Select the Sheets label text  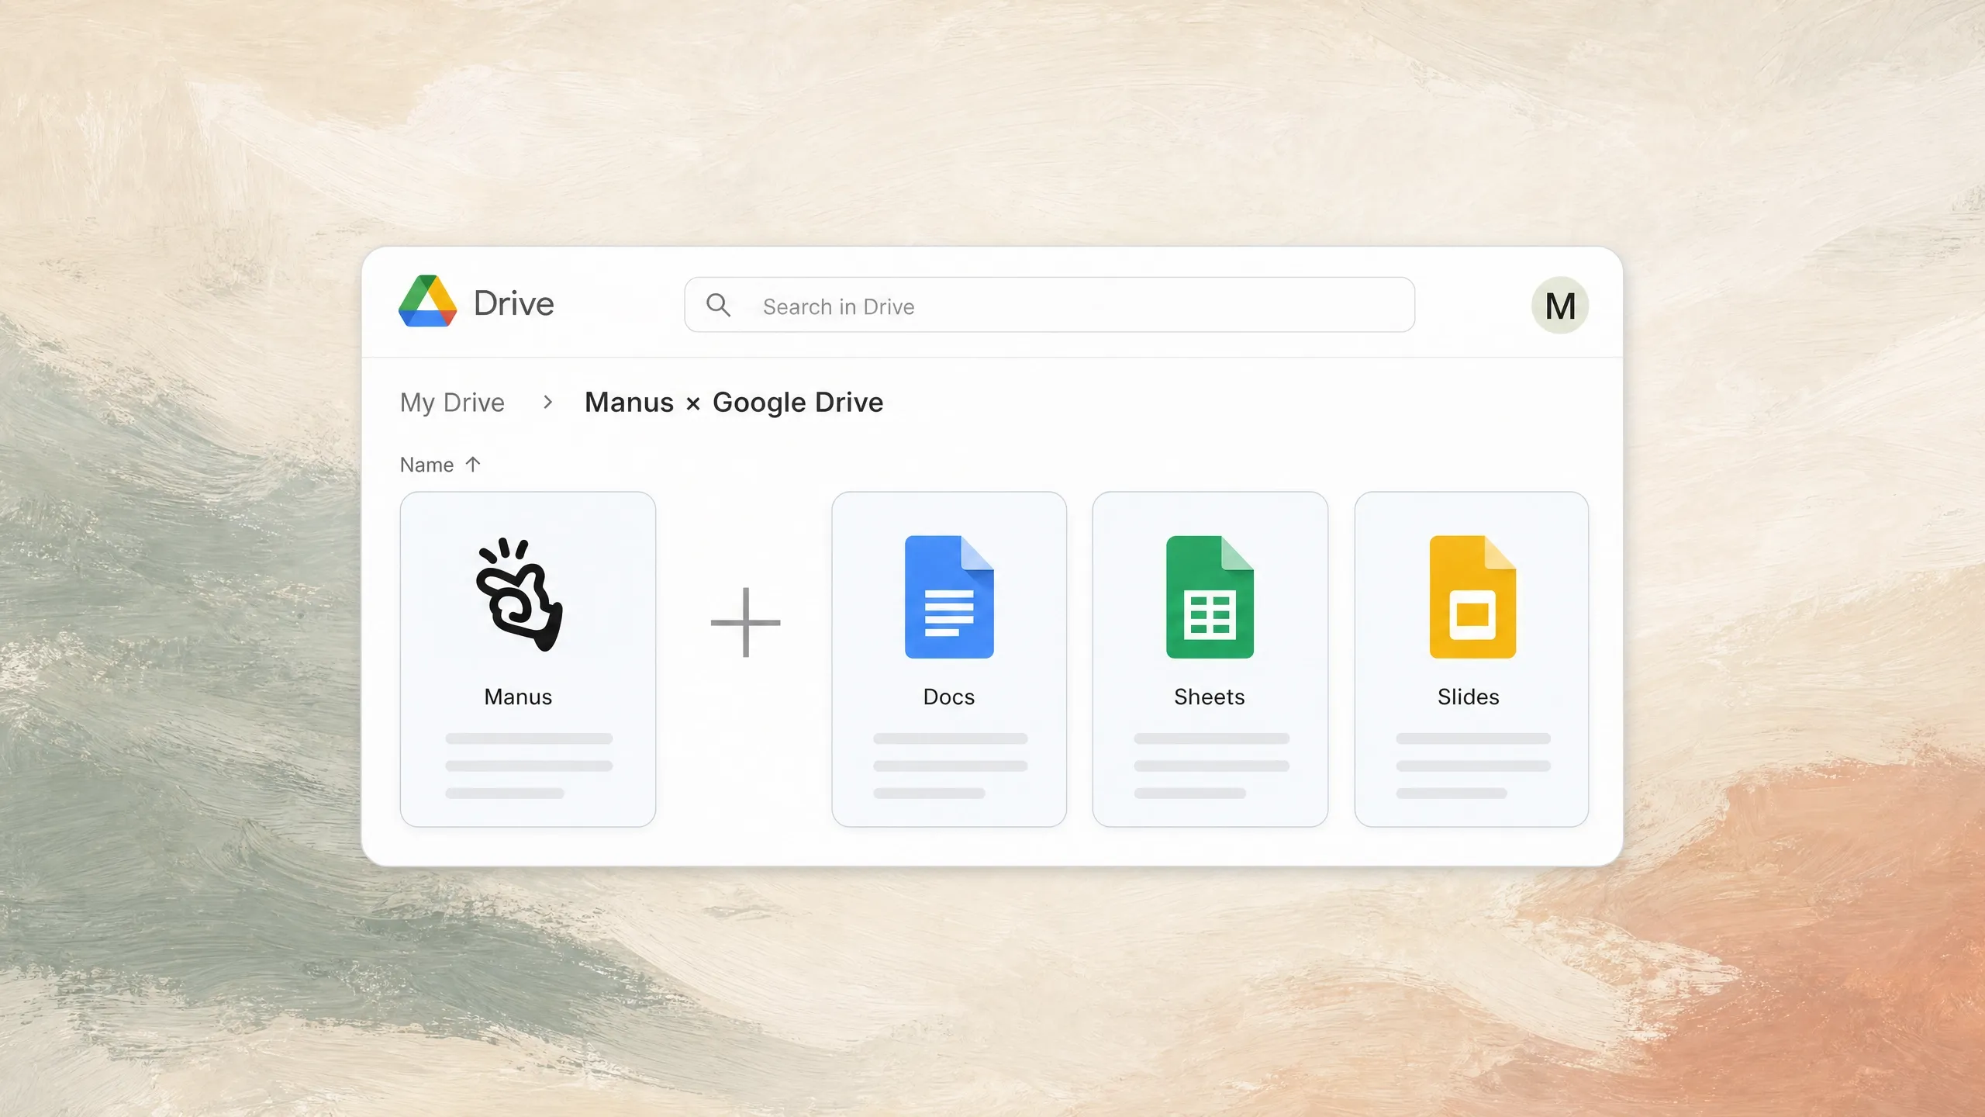click(x=1209, y=697)
